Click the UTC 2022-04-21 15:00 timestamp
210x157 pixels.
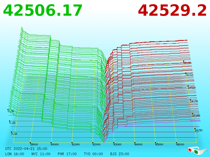tap(26, 149)
